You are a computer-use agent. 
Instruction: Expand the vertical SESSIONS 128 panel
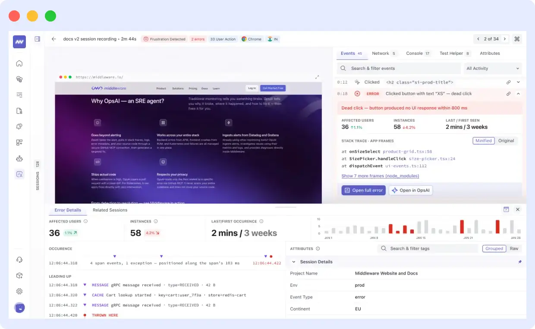point(38,176)
